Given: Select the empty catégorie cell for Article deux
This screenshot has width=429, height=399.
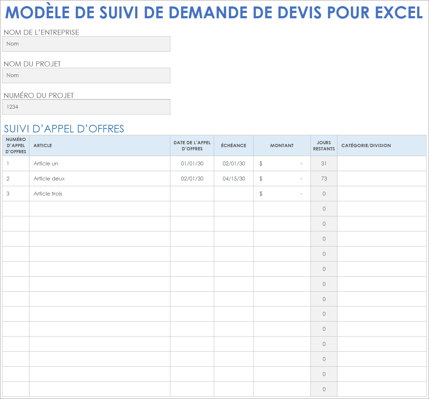Looking at the screenshot, I should pos(382,178).
